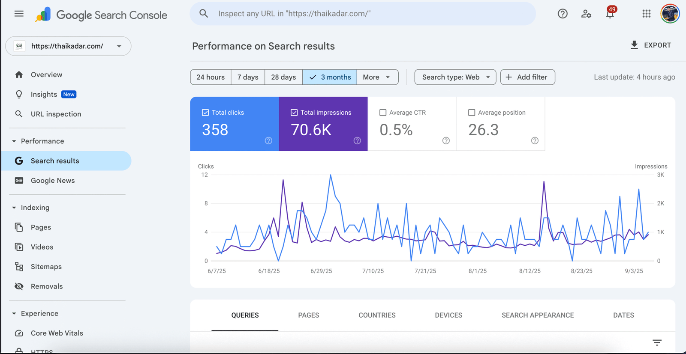Click the search magnifier icon in URL bar
Viewport: 686px width, 354px height.
(204, 14)
